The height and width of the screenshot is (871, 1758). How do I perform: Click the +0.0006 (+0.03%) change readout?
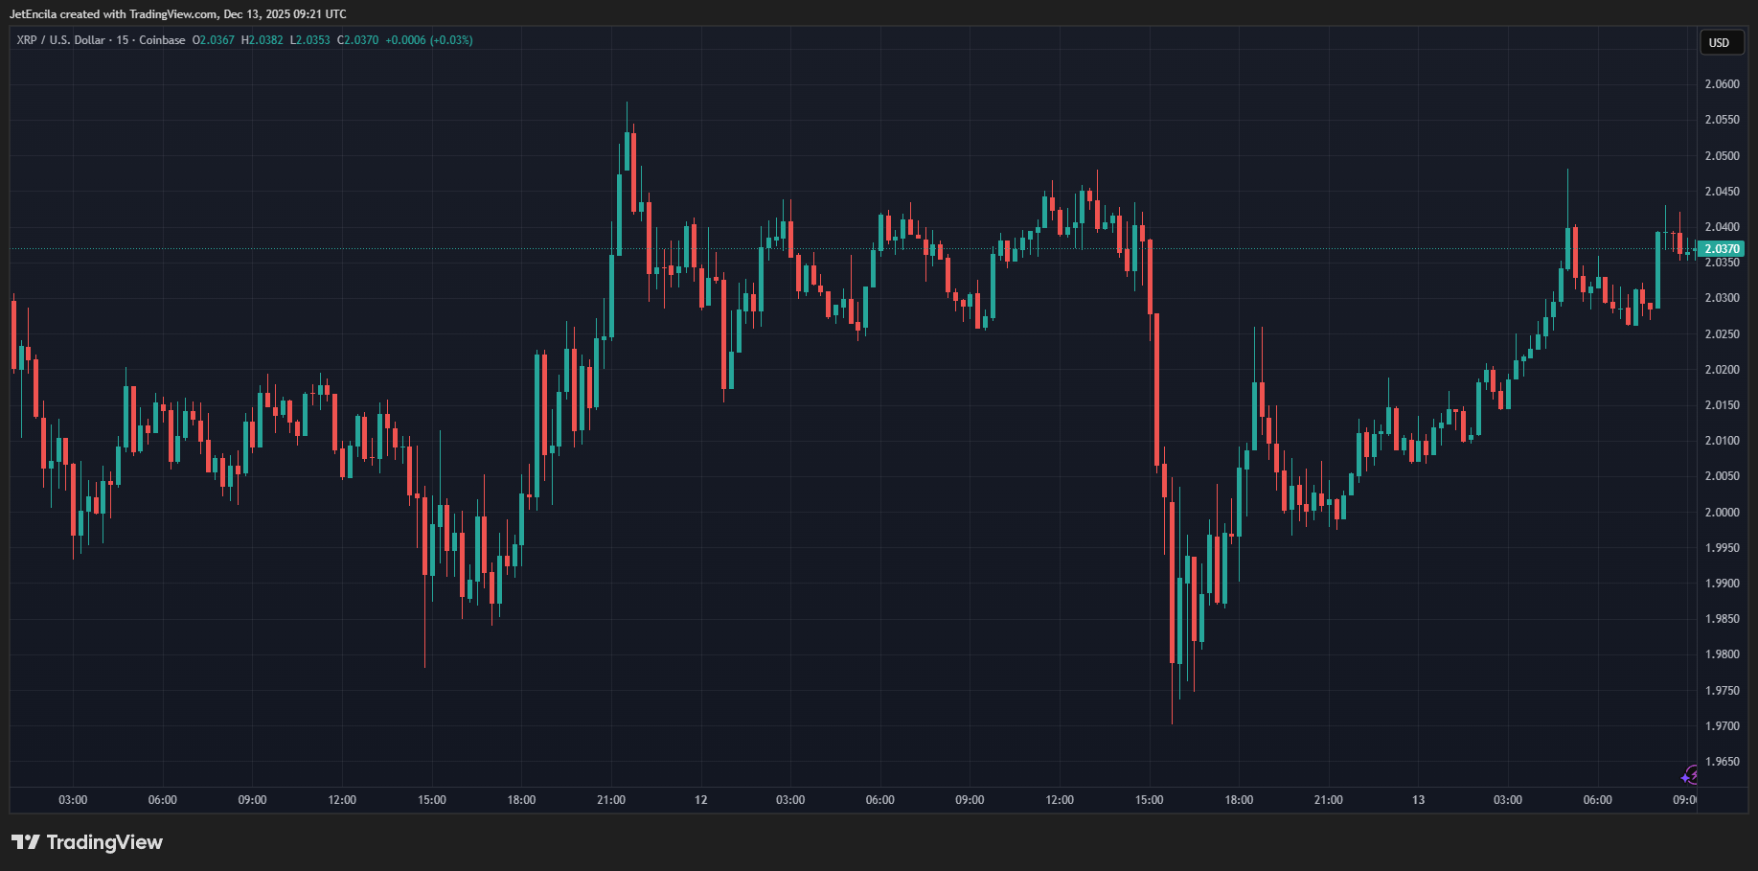point(429,40)
